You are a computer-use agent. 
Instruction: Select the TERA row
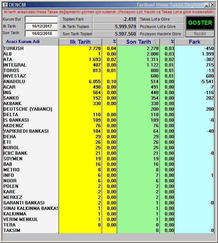click(x=109, y=225)
